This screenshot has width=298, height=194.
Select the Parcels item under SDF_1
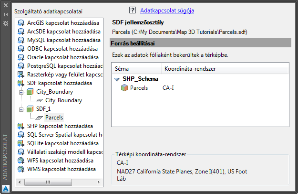click(x=54, y=118)
